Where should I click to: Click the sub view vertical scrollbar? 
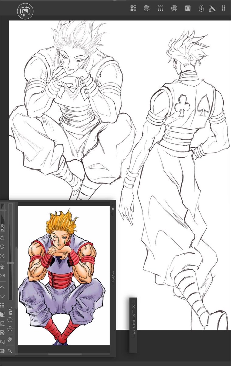[16, 278]
